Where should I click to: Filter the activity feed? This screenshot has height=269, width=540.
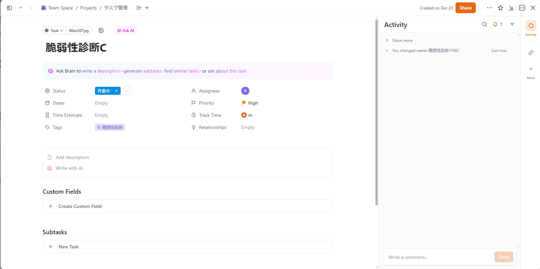click(512, 24)
